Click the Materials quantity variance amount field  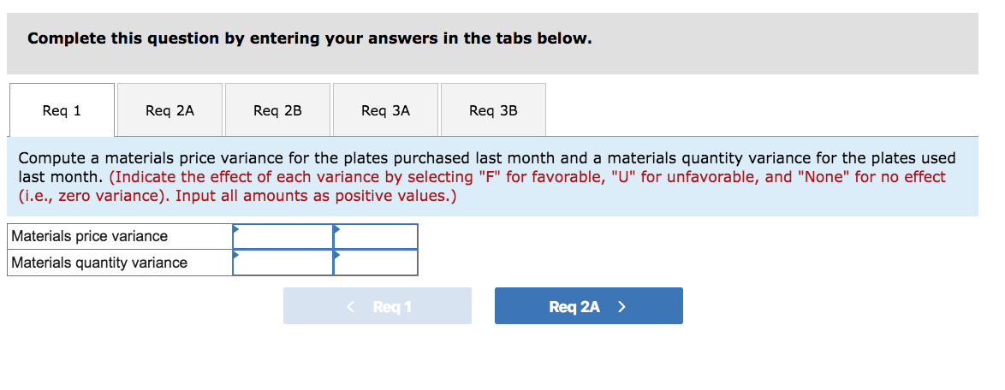[x=283, y=263]
